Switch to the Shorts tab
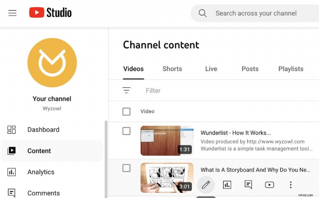Viewport: 319px width, 198px height. coord(172,69)
